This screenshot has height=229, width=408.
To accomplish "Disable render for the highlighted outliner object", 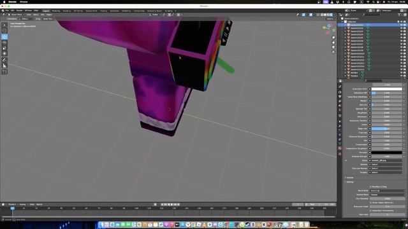I will click(x=405, y=25).
